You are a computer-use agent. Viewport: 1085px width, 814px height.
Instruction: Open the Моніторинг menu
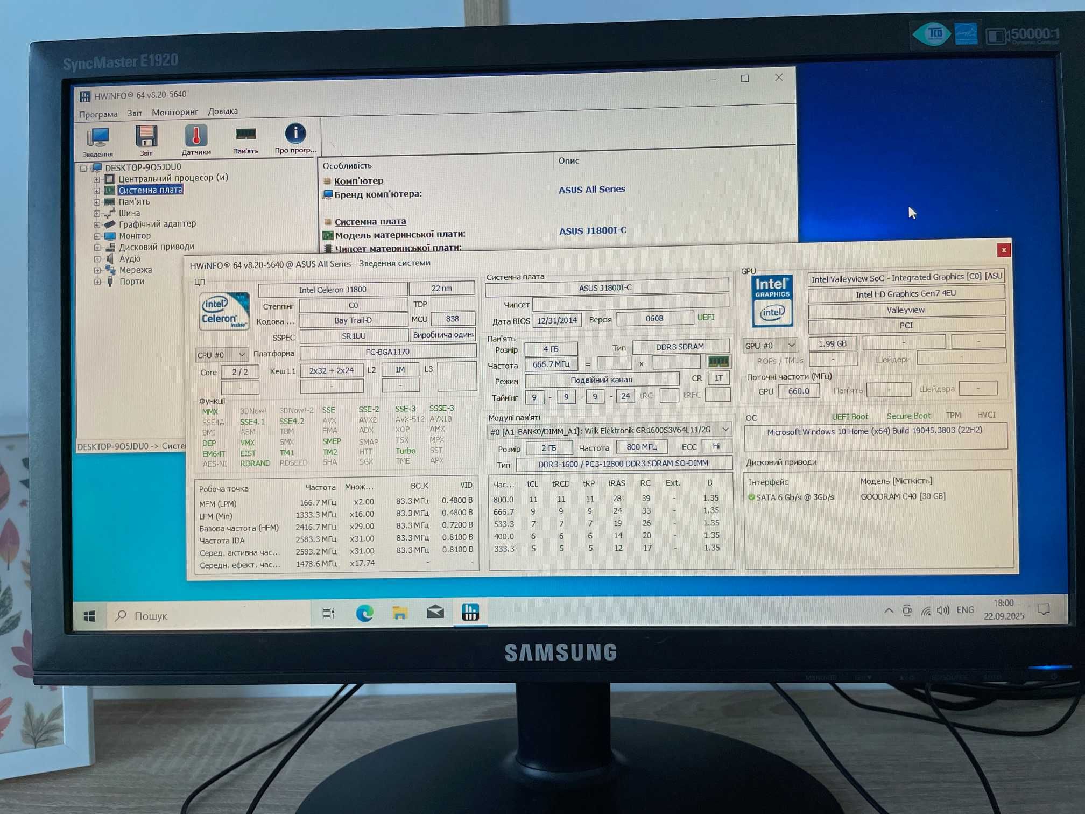pyautogui.click(x=175, y=112)
